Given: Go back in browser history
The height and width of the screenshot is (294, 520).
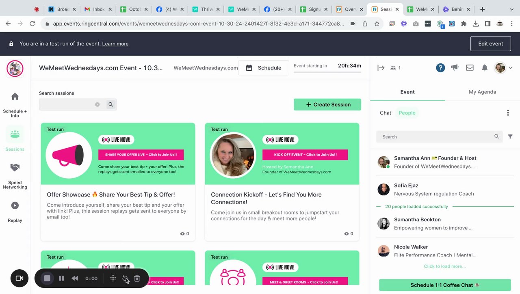Looking at the screenshot, I should [x=8, y=24].
